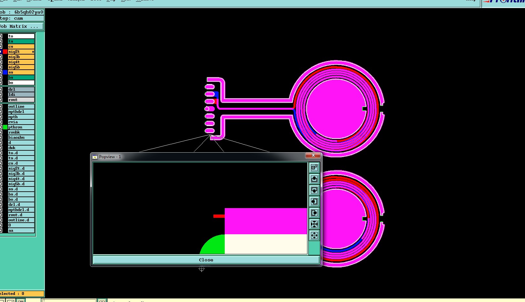The width and height of the screenshot is (525, 302).
Task: Select layer 'outline' name
Action: tap(21, 106)
